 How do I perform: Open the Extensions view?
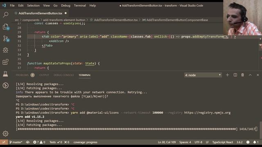5,62
